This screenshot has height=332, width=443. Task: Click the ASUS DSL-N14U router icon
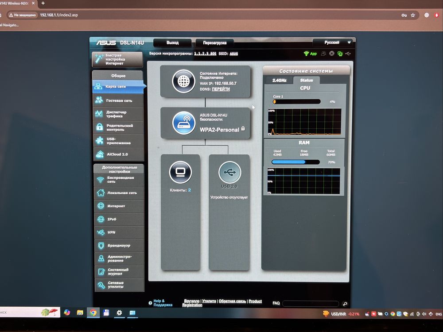pos(184,123)
